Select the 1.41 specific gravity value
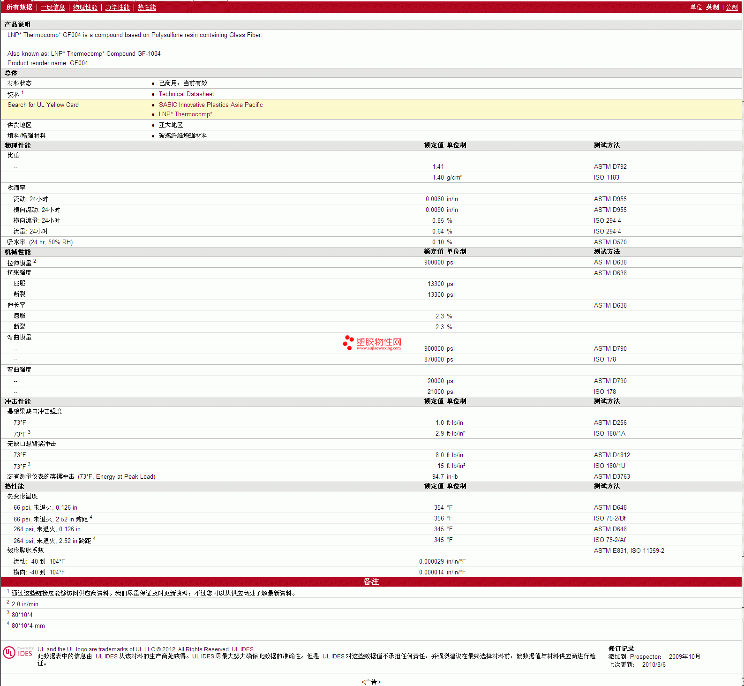Image resolution: width=744 pixels, height=686 pixels. [438, 167]
